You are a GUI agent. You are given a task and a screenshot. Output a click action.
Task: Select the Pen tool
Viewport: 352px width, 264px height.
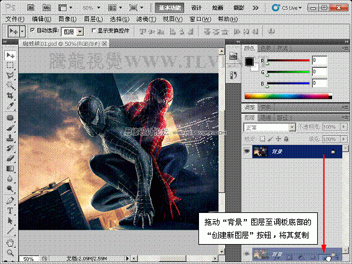coord(10,200)
